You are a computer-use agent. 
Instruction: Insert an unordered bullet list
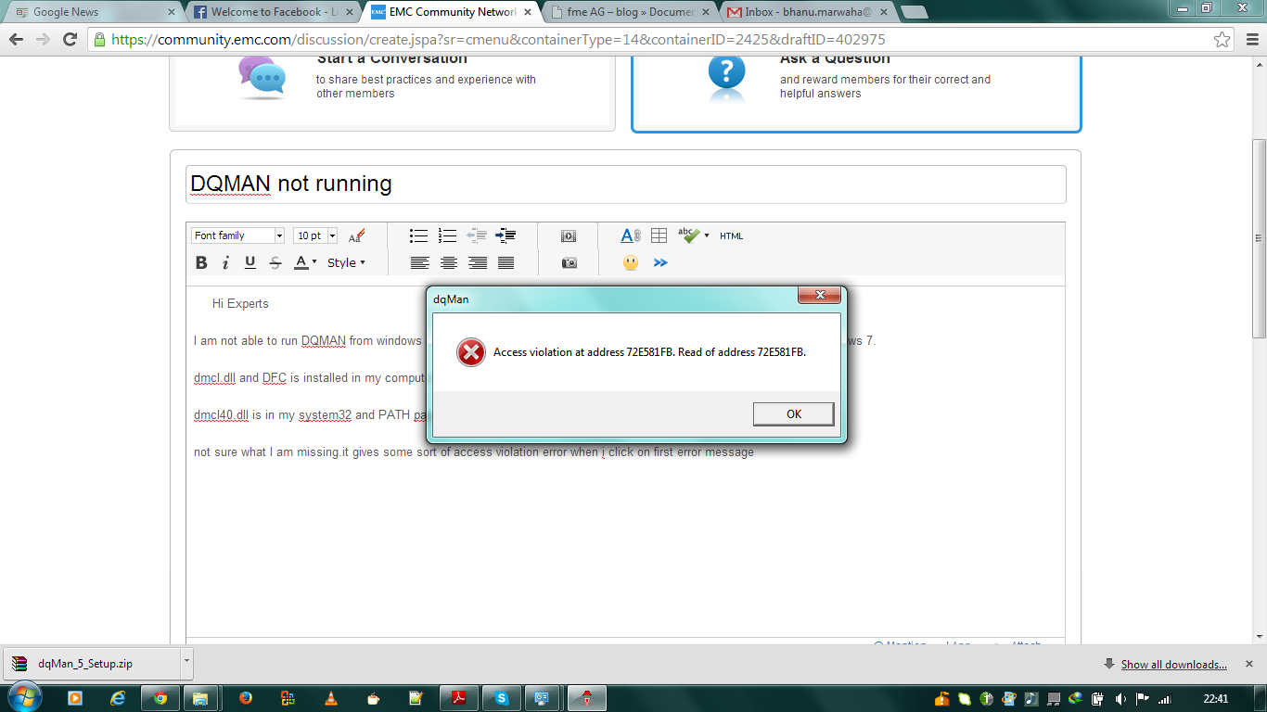(x=418, y=235)
